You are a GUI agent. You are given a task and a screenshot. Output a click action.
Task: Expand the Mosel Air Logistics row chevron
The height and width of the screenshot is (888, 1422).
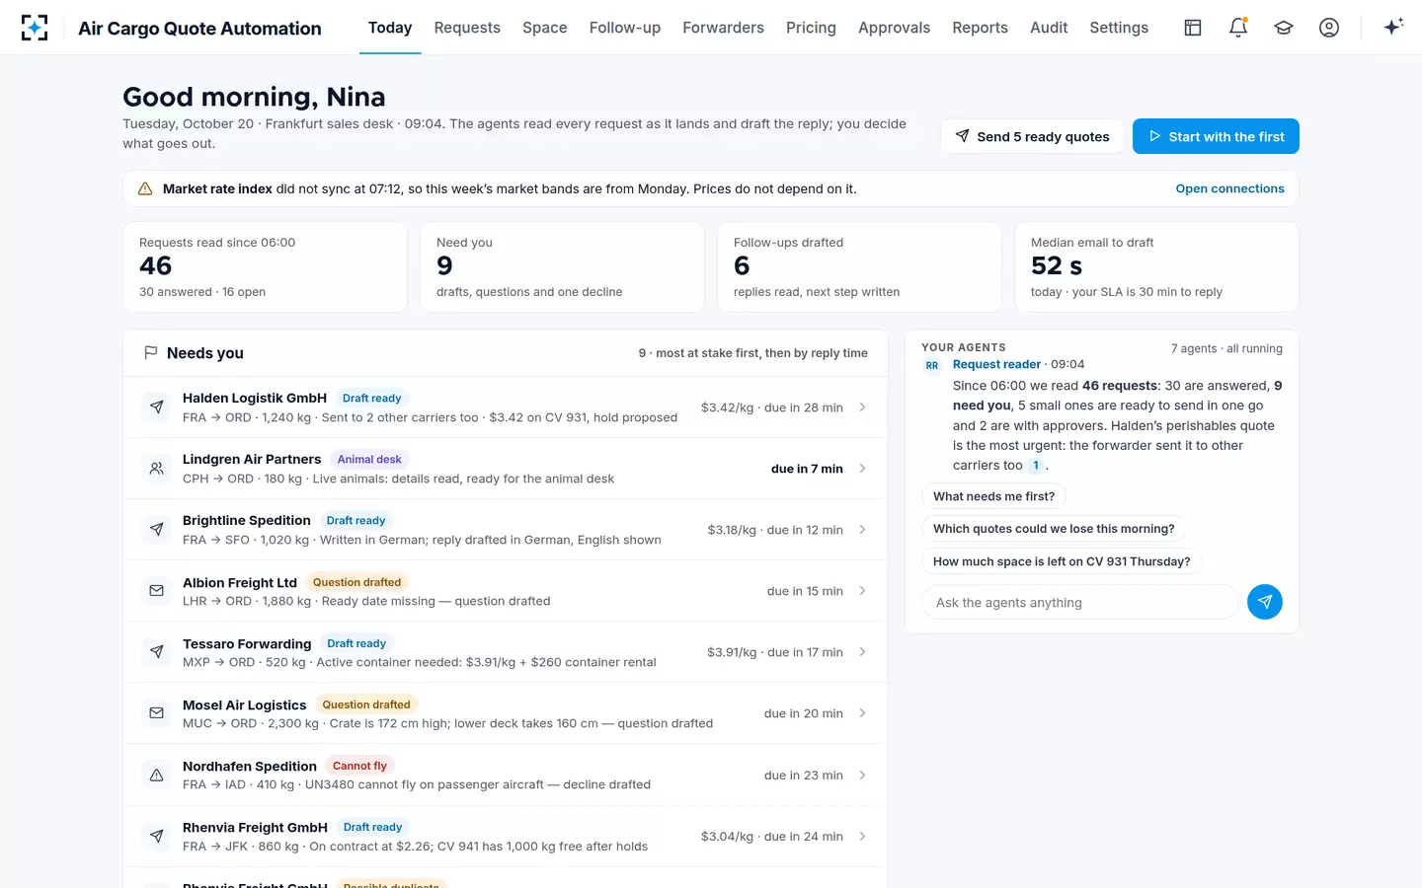pos(862,713)
